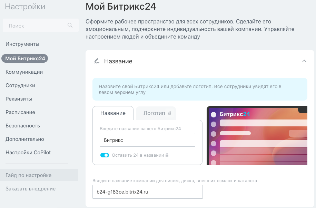This screenshot has height=208, width=316.
Task: Click Заказать внедрение link
Action: 31,189
